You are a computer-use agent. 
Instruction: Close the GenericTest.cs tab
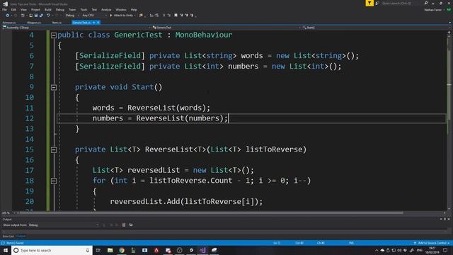click(x=98, y=22)
